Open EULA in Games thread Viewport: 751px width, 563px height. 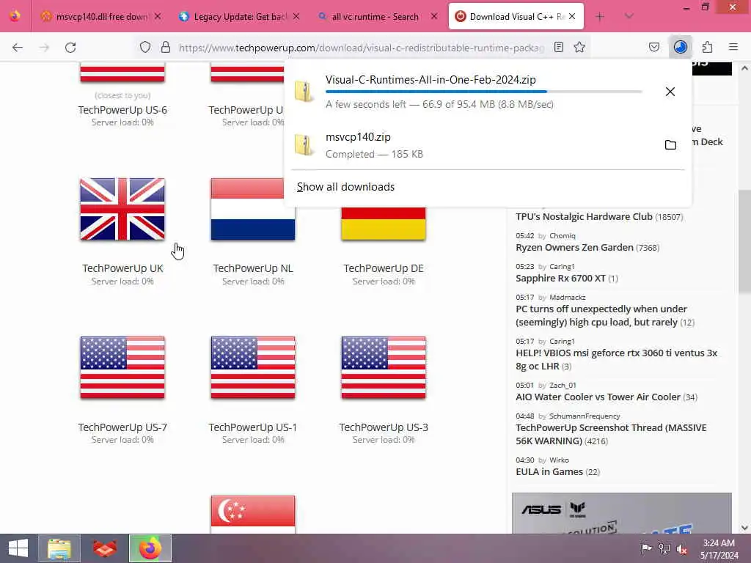549,472
